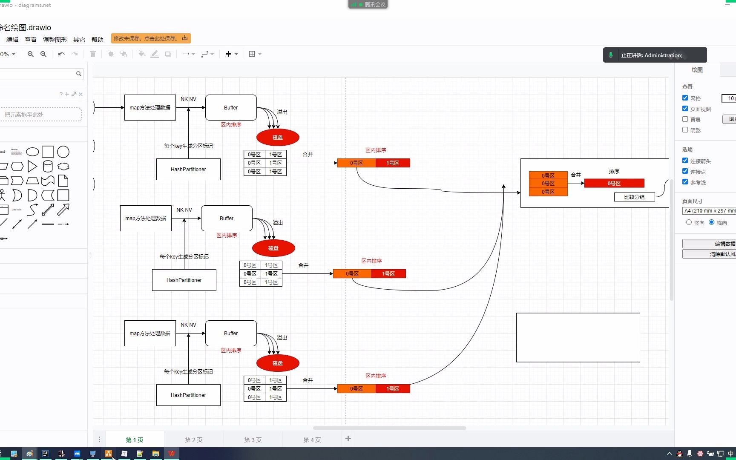Open the zoom percentage dropdown
This screenshot has height=460, width=736.
[x=8, y=54]
